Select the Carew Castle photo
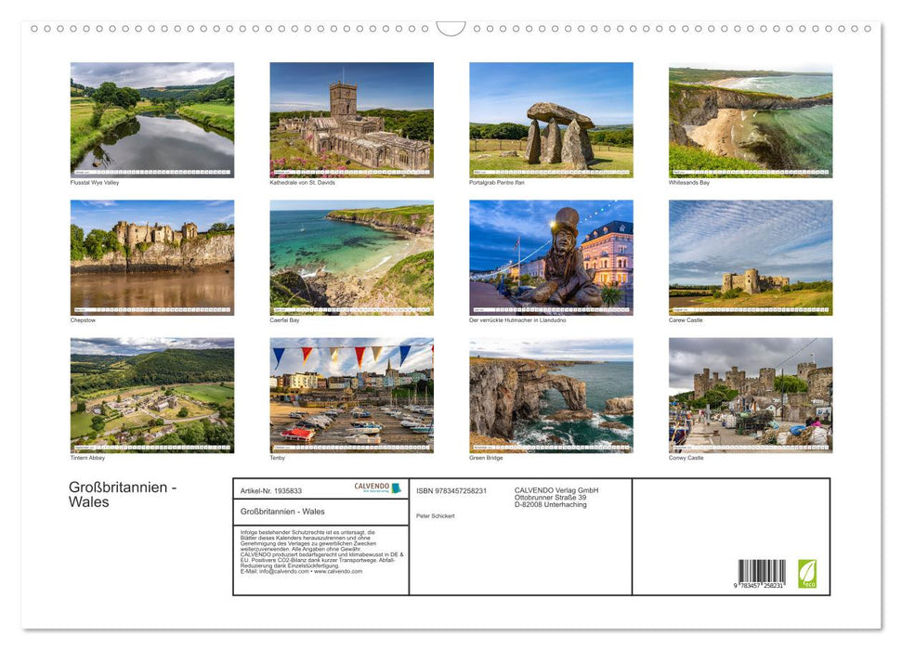The height and width of the screenshot is (650, 902). (749, 258)
